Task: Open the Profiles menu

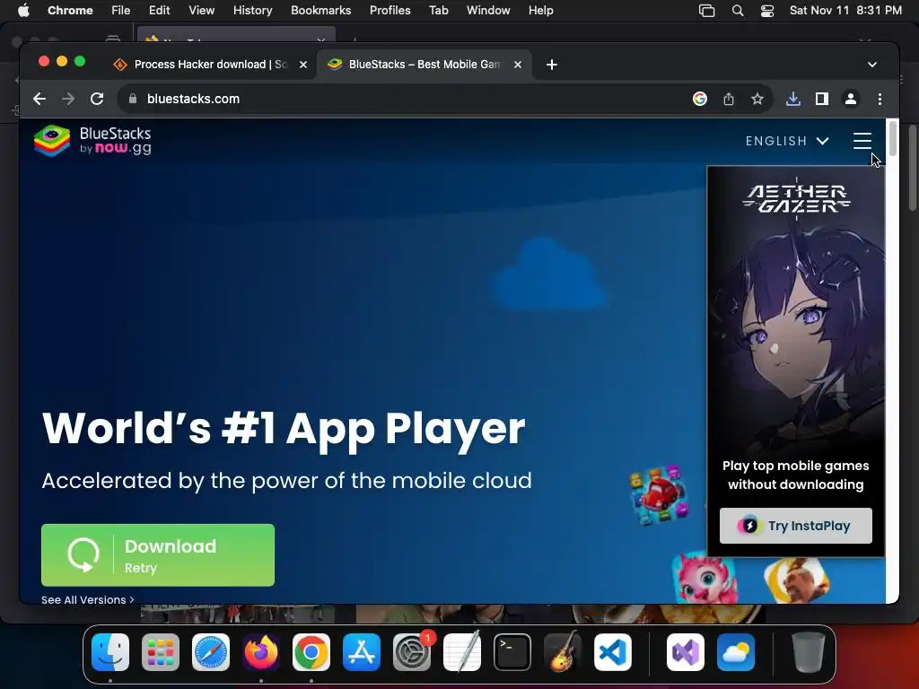Action: pos(389,11)
